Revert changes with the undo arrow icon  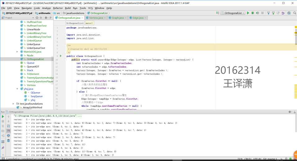(283, 13)
